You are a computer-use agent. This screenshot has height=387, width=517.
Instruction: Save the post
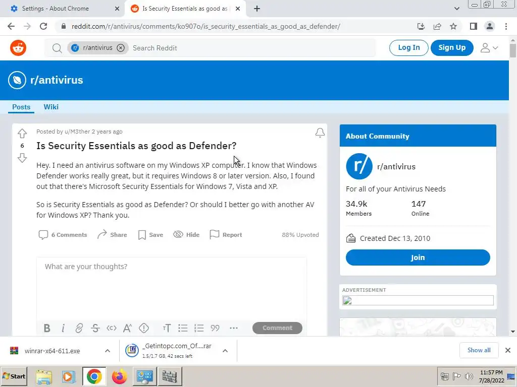(150, 235)
